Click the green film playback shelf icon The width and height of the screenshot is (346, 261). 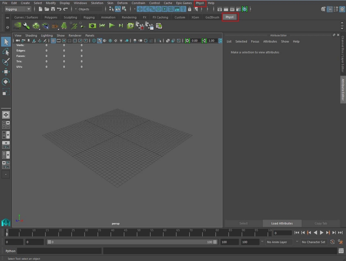tap(130, 26)
